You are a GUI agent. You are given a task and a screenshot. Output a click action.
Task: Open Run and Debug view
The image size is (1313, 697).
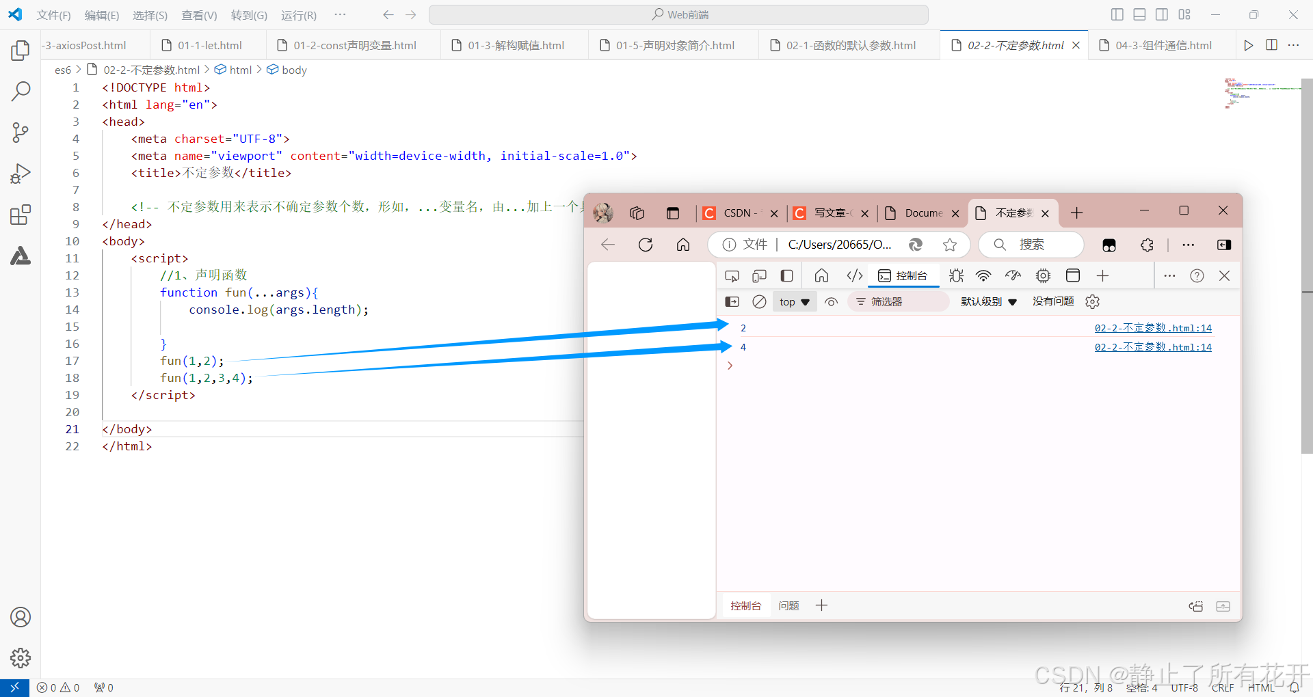coord(21,174)
